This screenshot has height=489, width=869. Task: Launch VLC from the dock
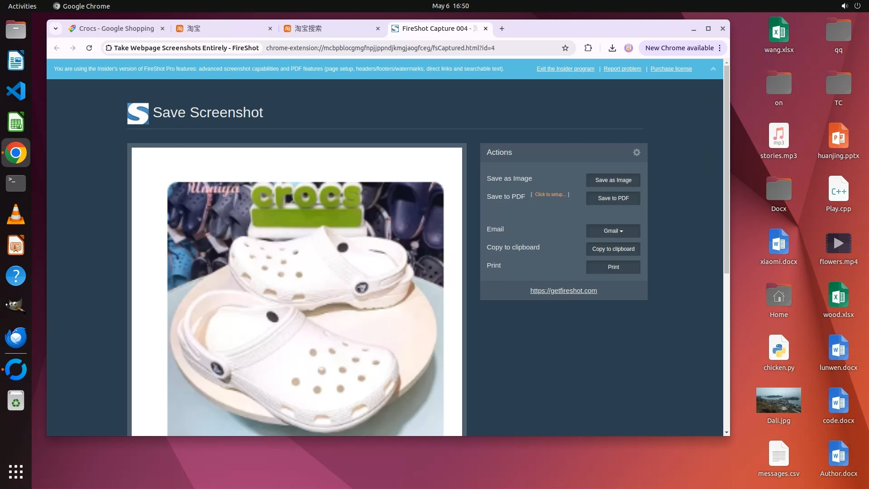[16, 215]
